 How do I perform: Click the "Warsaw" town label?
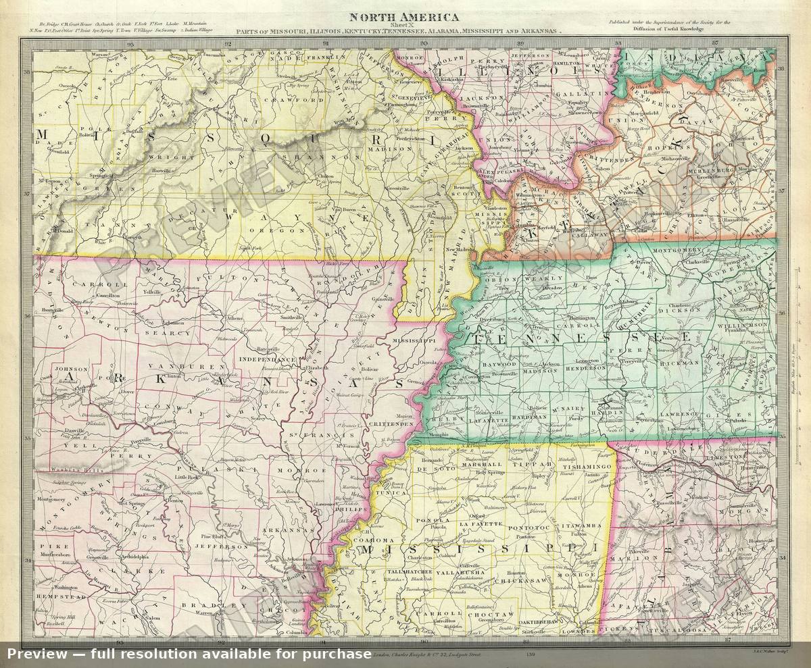100,53
